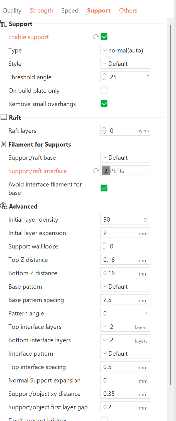Screen dimensions: 176x421
Task: Click the Advanced section gear icon
Action: pos(4,206)
